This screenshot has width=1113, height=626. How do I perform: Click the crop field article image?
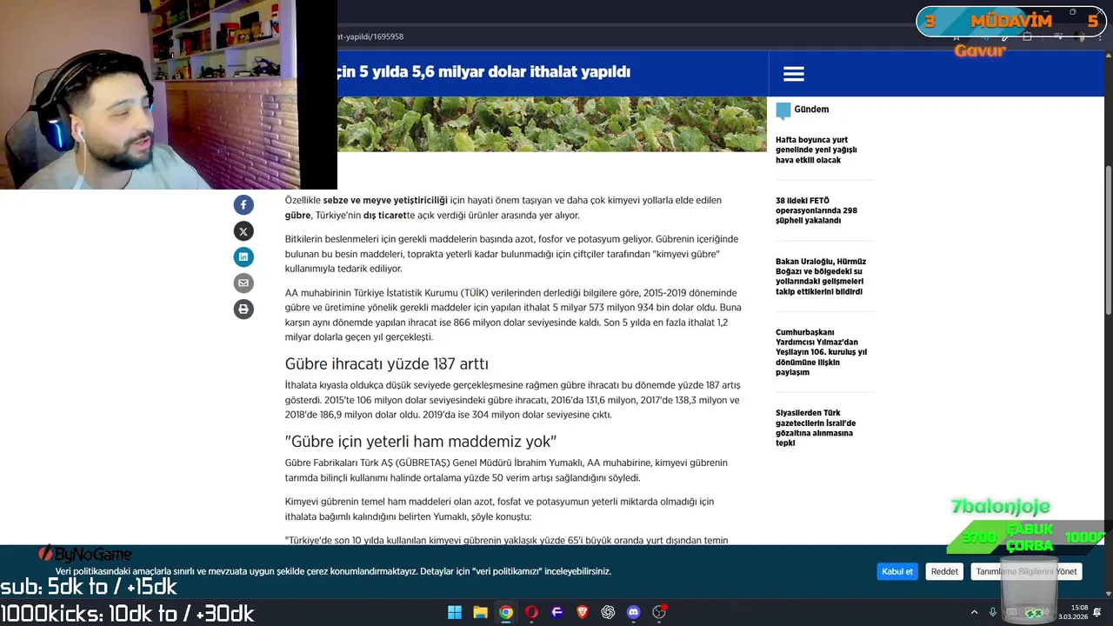[552, 123]
